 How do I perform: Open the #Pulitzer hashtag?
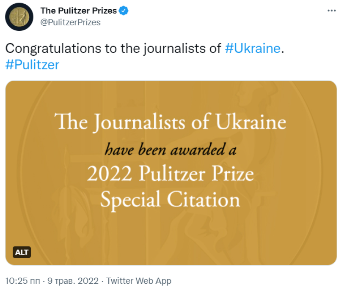coord(32,65)
